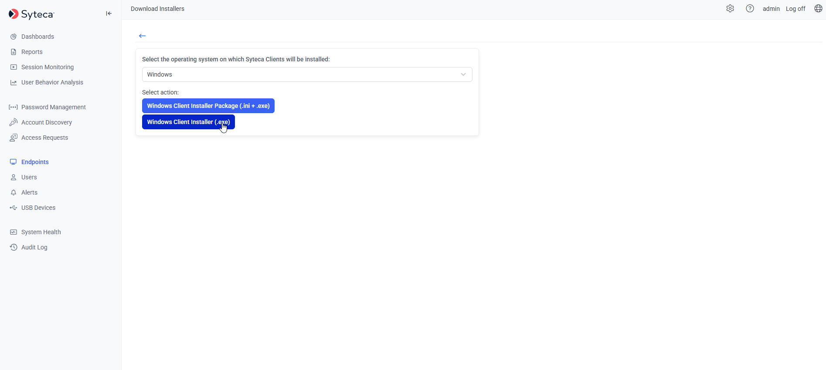Open the Reports section
This screenshot has height=370, width=826.
click(x=32, y=52)
